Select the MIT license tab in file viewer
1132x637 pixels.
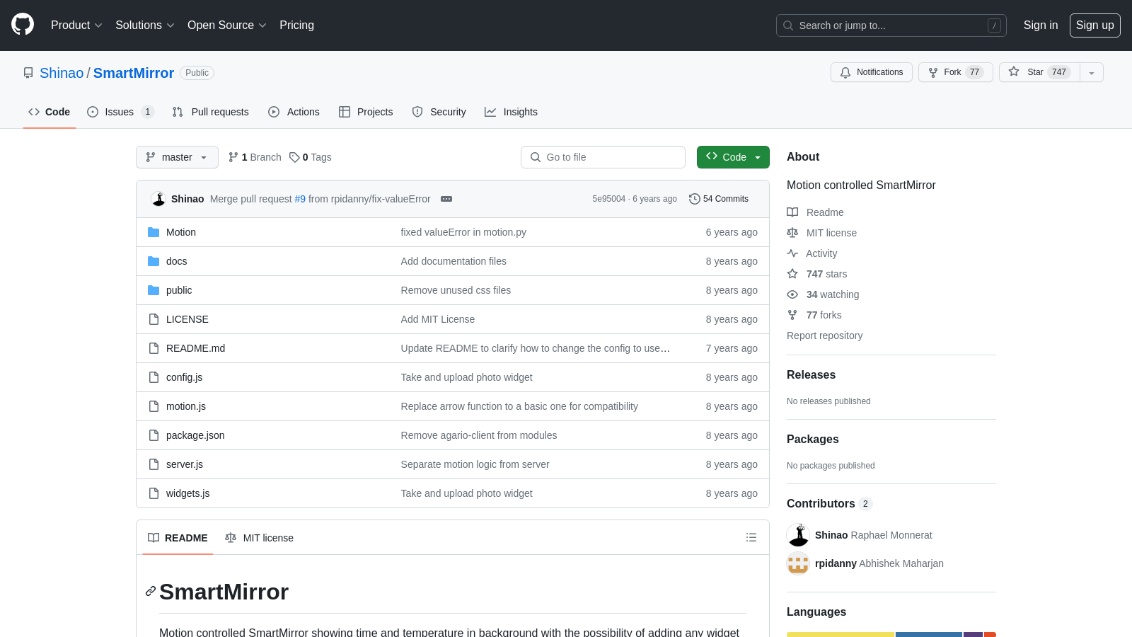click(x=259, y=538)
